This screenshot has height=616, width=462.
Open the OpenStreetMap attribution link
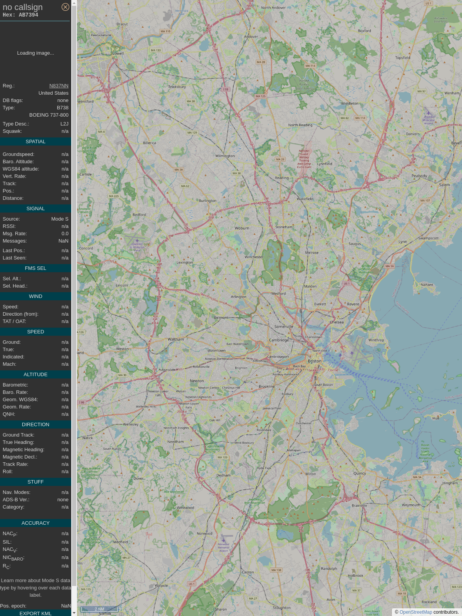tap(415, 612)
